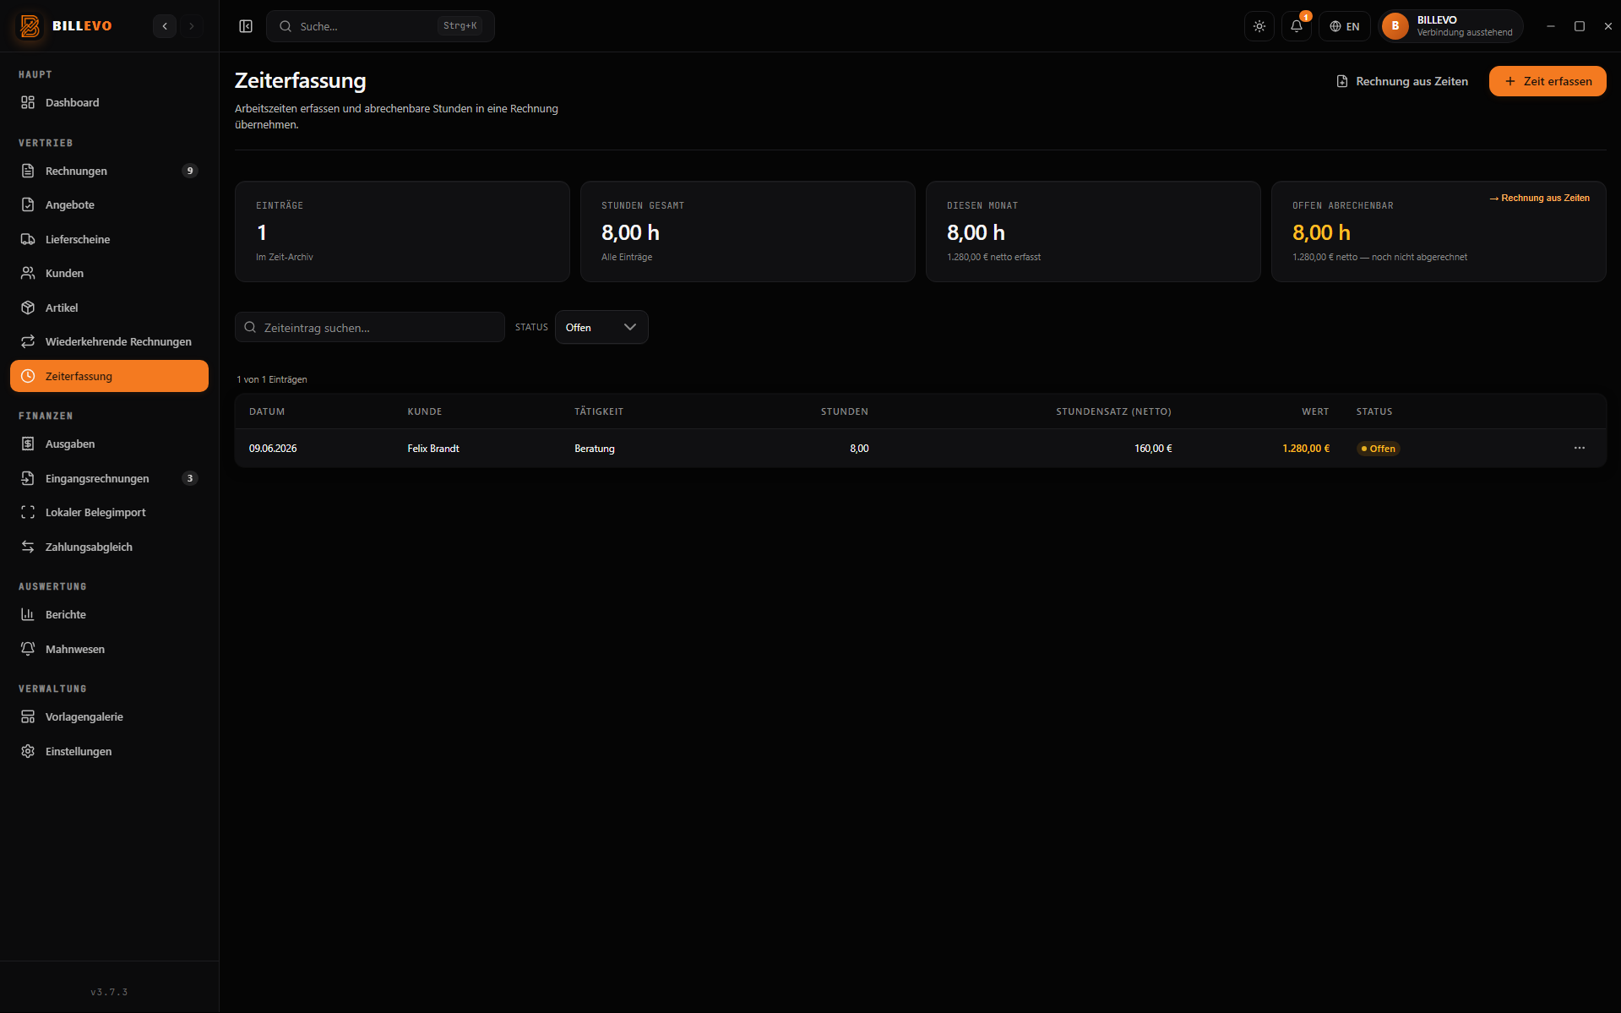The image size is (1621, 1013).
Task: Click the Stunden Gesamt stat card
Action: point(748,231)
